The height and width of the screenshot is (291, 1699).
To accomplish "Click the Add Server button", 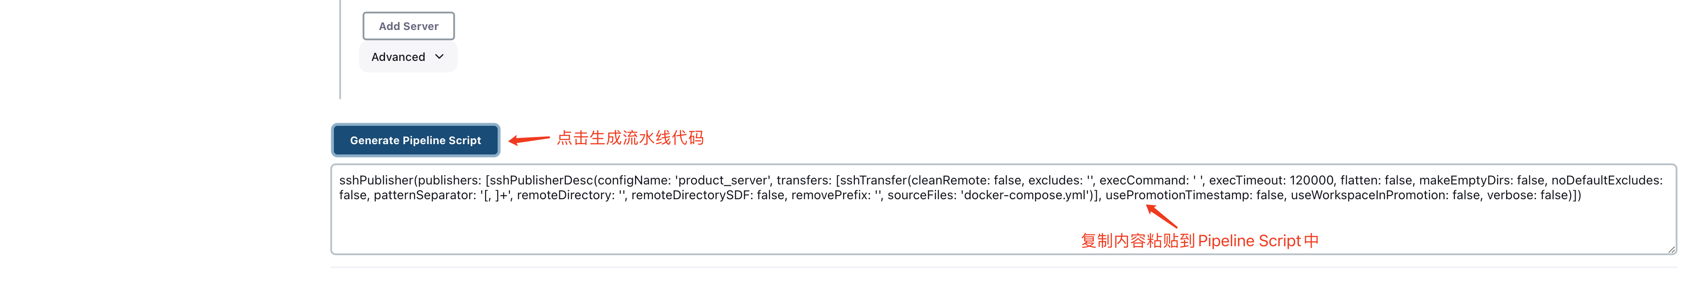I will point(408,26).
